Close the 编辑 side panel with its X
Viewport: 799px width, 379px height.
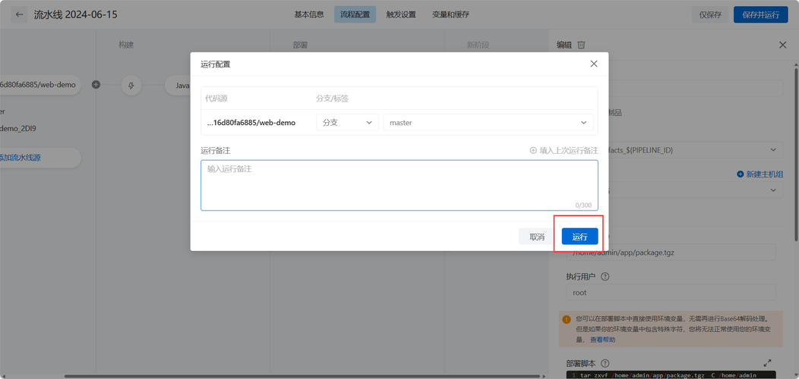point(783,45)
